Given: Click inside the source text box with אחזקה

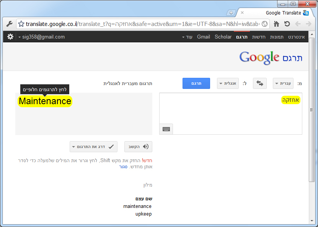Looking at the screenshot, I should tap(231, 114).
